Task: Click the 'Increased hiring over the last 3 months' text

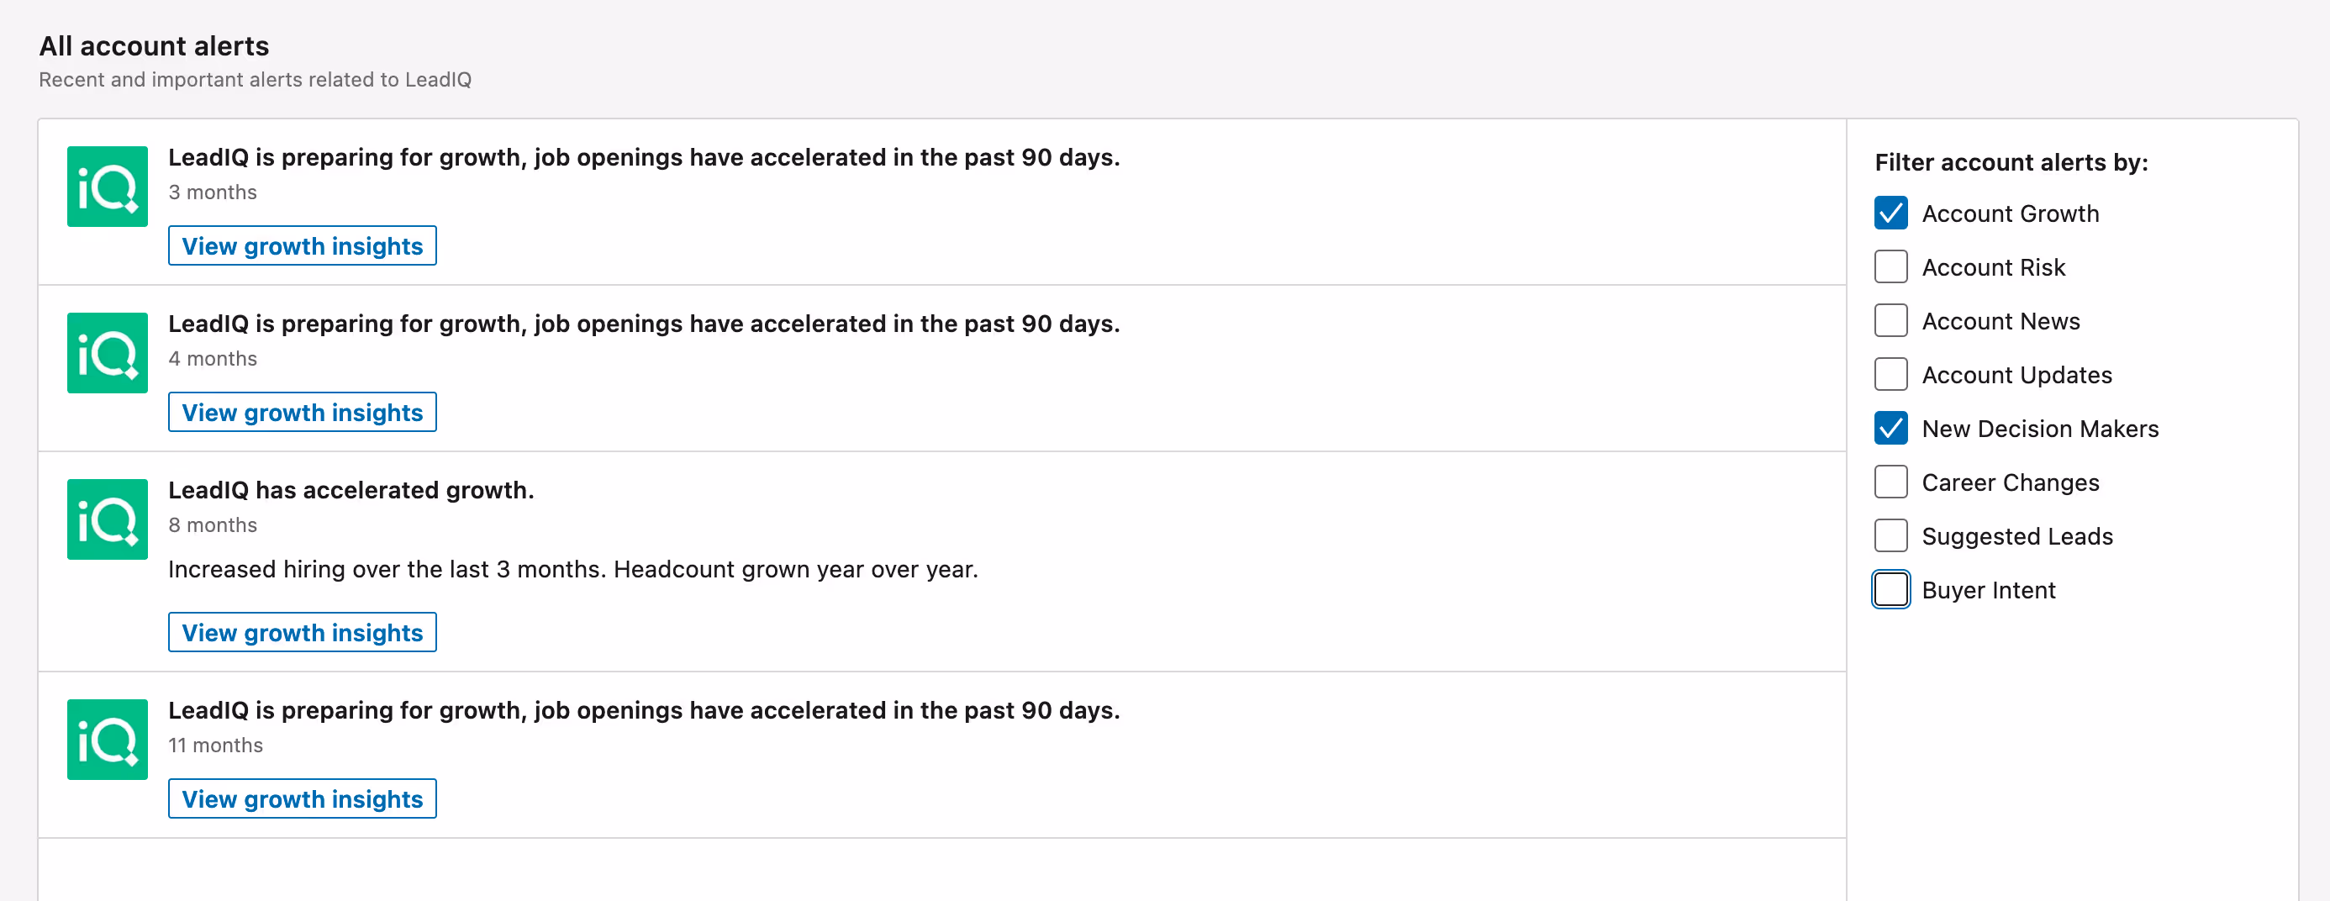Action: 572,569
